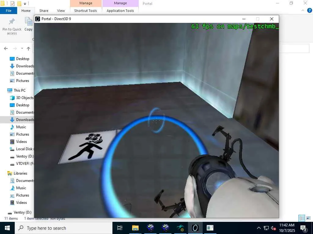Open the View ribbon tab

(61, 11)
